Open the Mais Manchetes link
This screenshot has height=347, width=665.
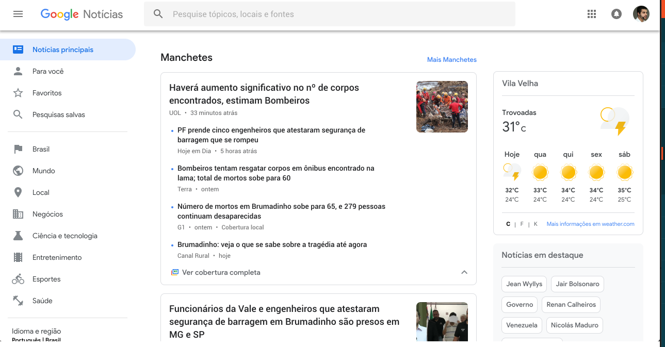[451, 60]
